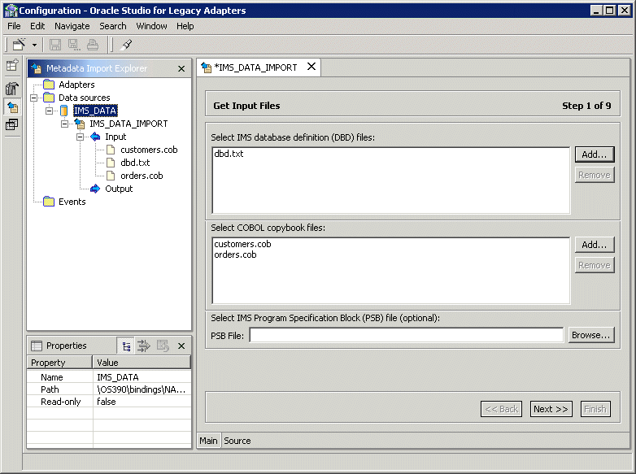Viewport: 636px width, 474px height.
Task: Click the Next button
Action: click(551, 409)
